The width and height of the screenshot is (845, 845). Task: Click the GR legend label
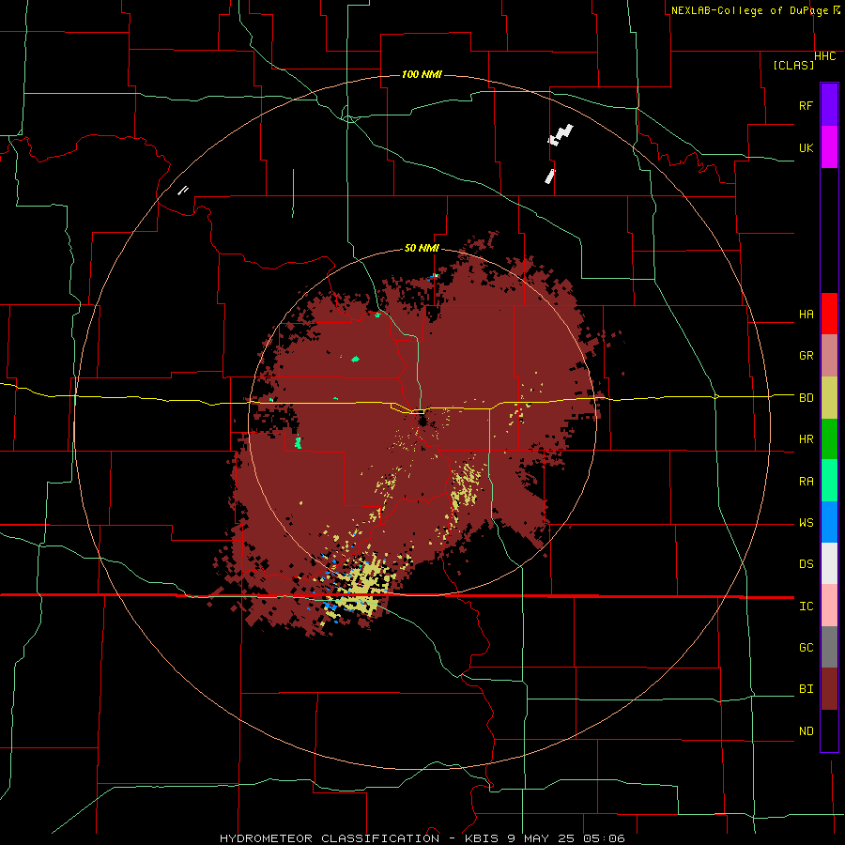tap(806, 356)
